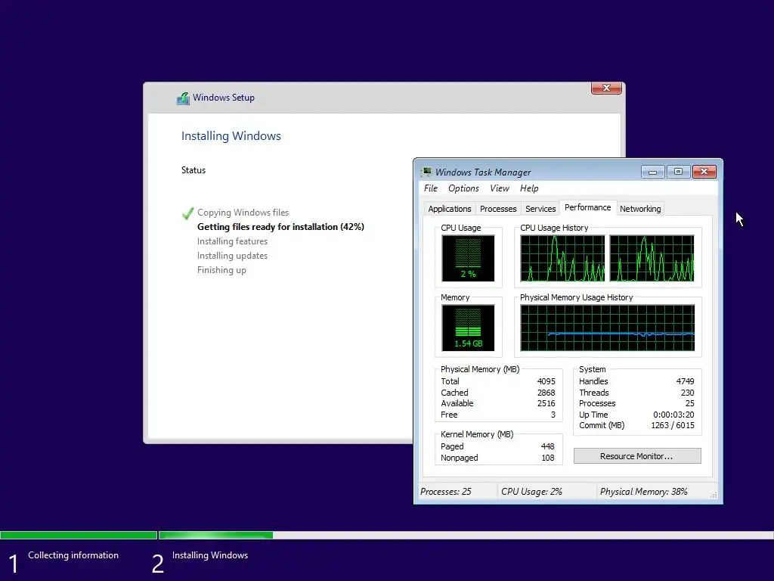The image size is (774, 581).
Task: Click the 'Installing updates' status line
Action: (x=233, y=256)
